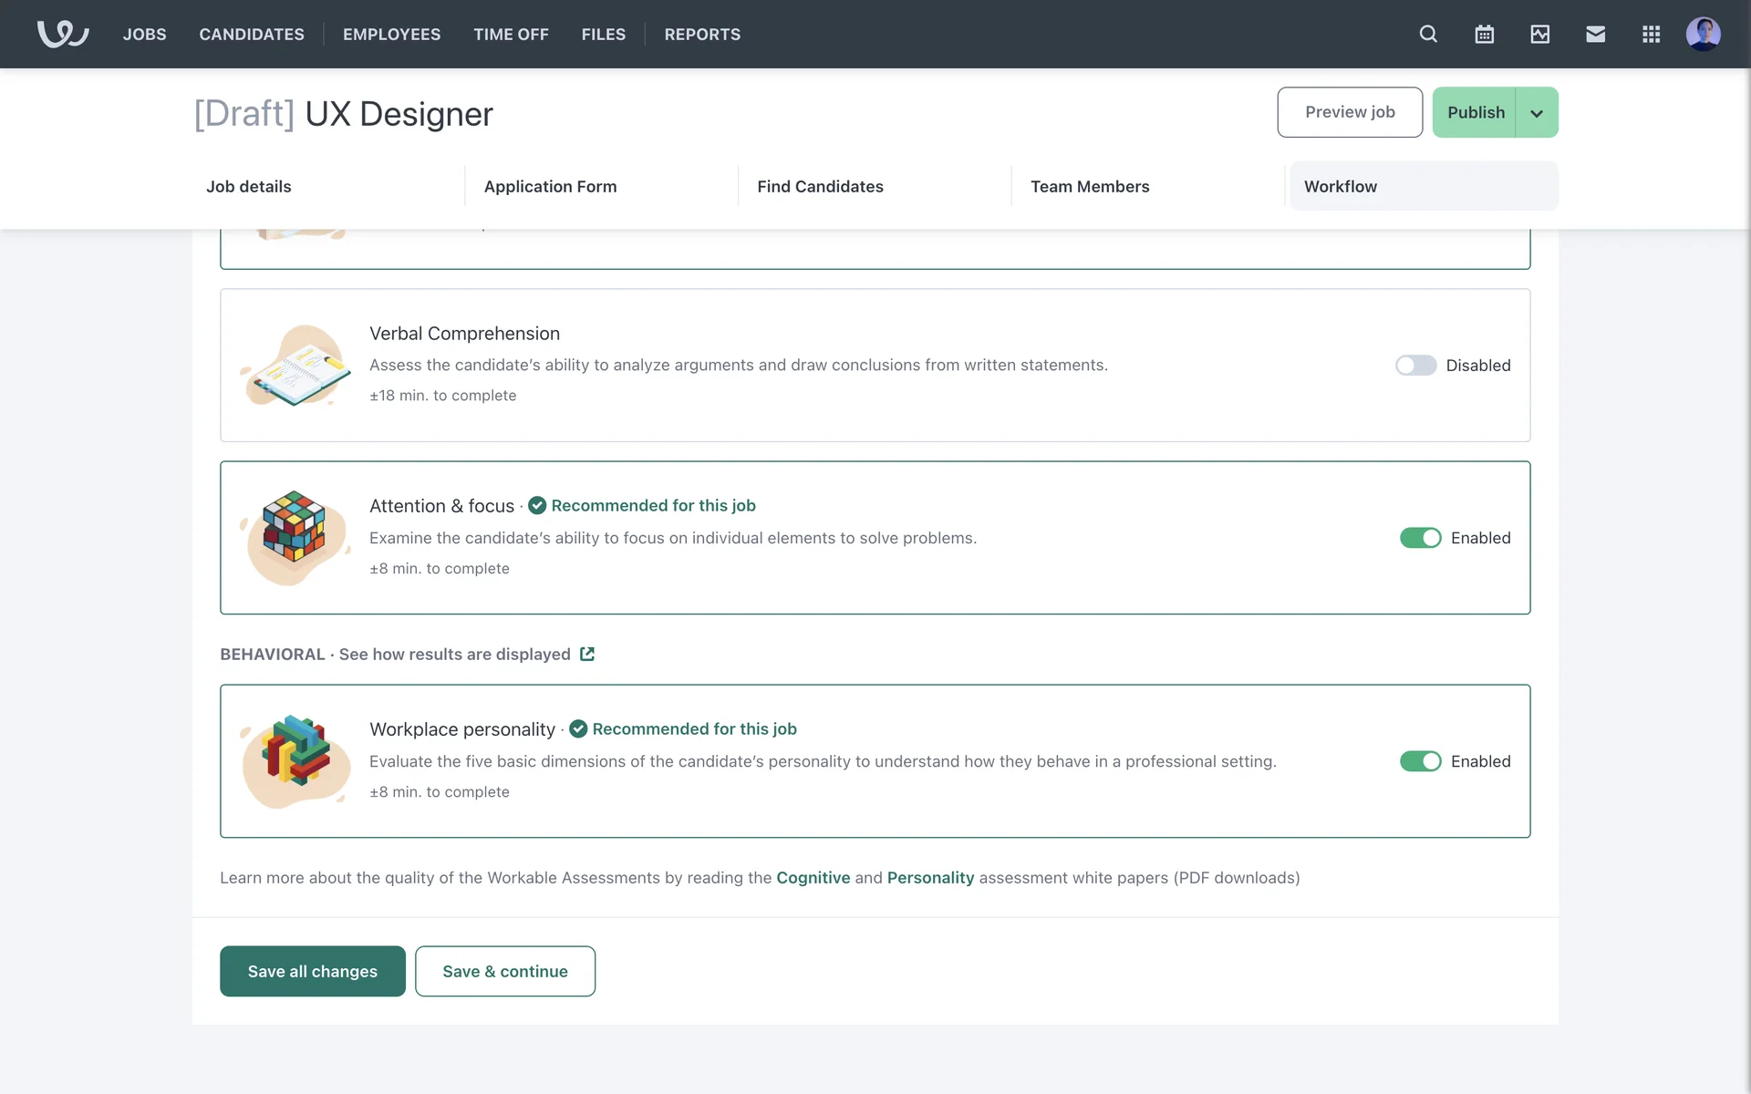This screenshot has height=1094, width=1751.
Task: Enable the Verbal Comprehension toggle
Action: point(1415,365)
